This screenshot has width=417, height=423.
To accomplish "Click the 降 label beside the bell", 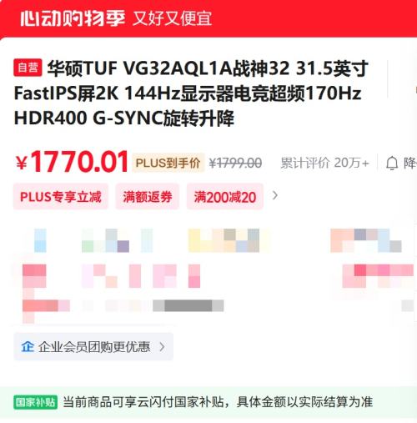I will tap(410, 163).
